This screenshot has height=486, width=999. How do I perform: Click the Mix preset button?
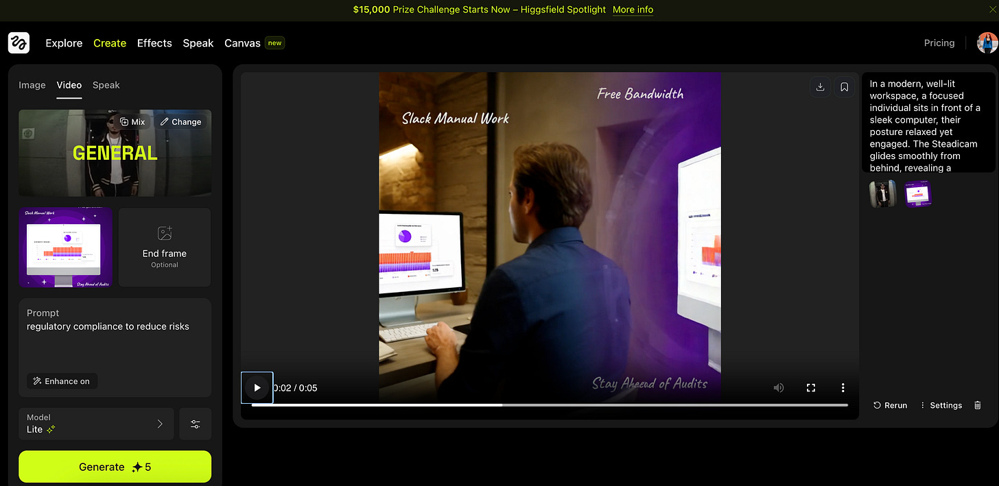click(132, 121)
